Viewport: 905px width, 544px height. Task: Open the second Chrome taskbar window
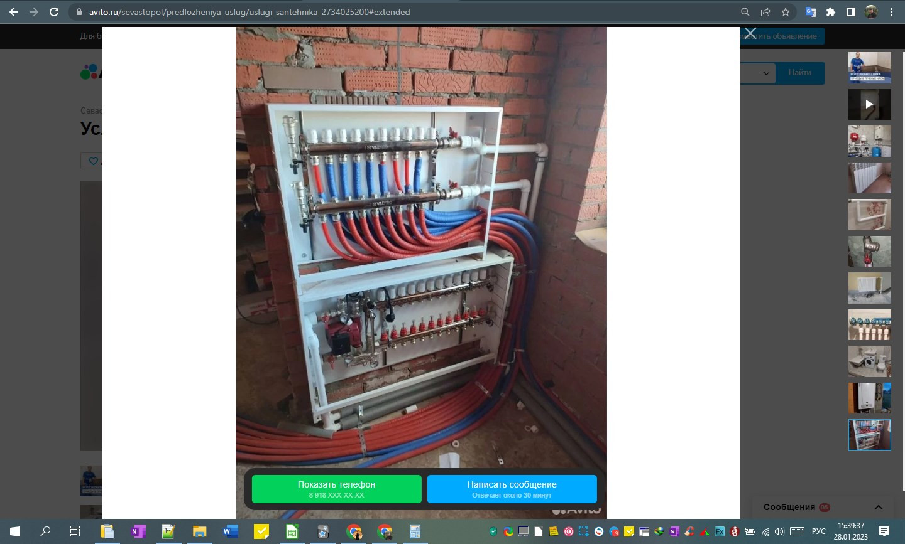[385, 531]
